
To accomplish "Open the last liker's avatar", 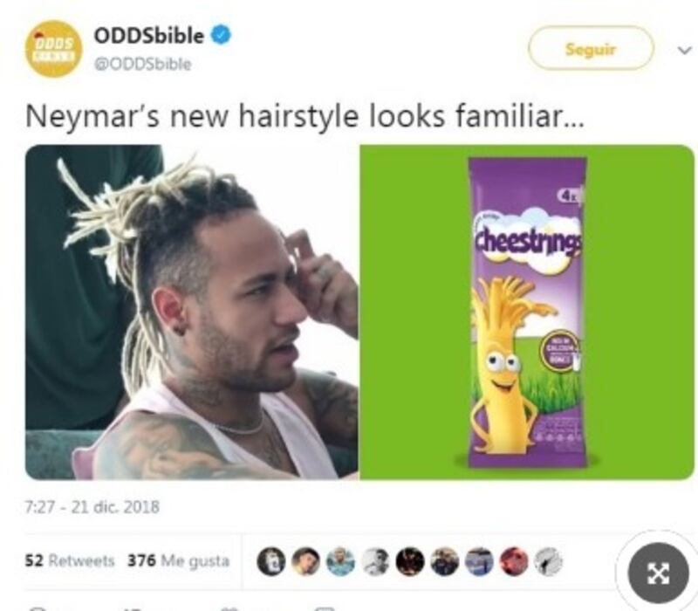I will click(x=549, y=560).
